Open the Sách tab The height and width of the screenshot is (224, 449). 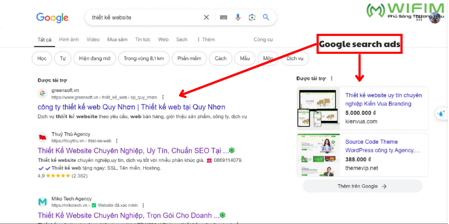(181, 39)
